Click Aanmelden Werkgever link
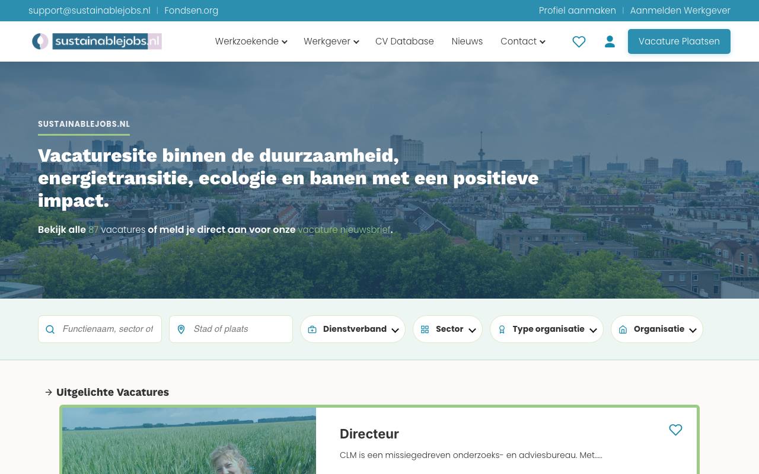Image resolution: width=759 pixels, height=474 pixels. (x=680, y=11)
